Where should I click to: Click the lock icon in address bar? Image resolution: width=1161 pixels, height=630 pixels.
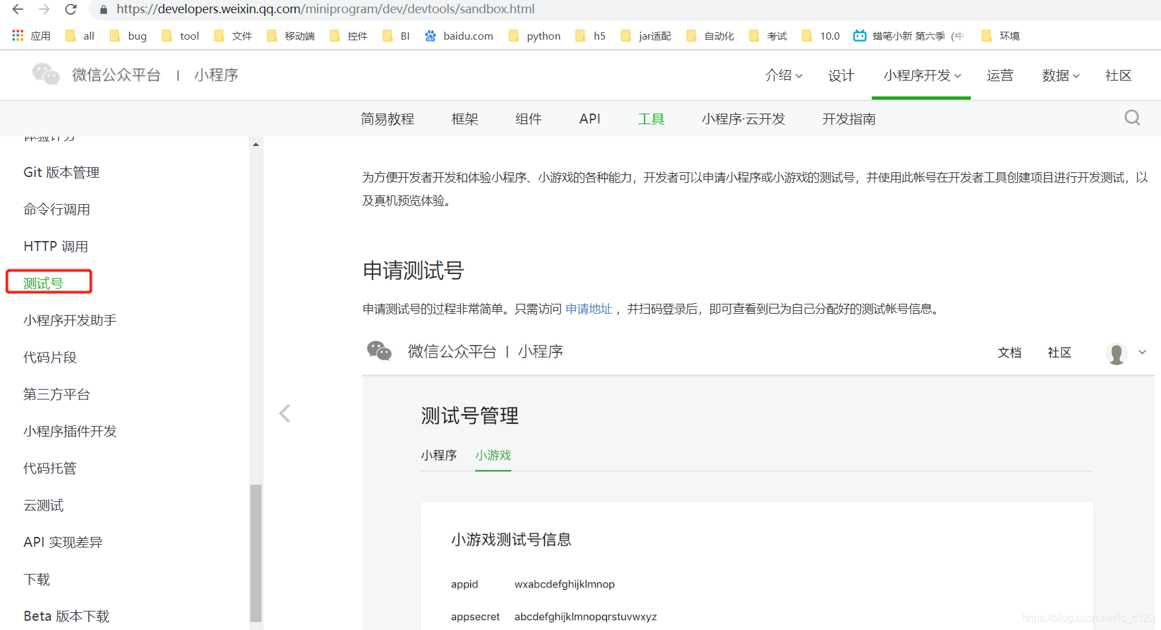pos(103,9)
